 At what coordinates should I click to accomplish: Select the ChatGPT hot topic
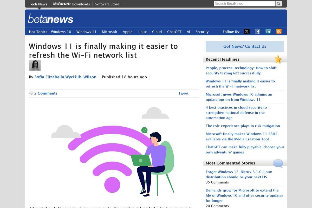(x=174, y=32)
